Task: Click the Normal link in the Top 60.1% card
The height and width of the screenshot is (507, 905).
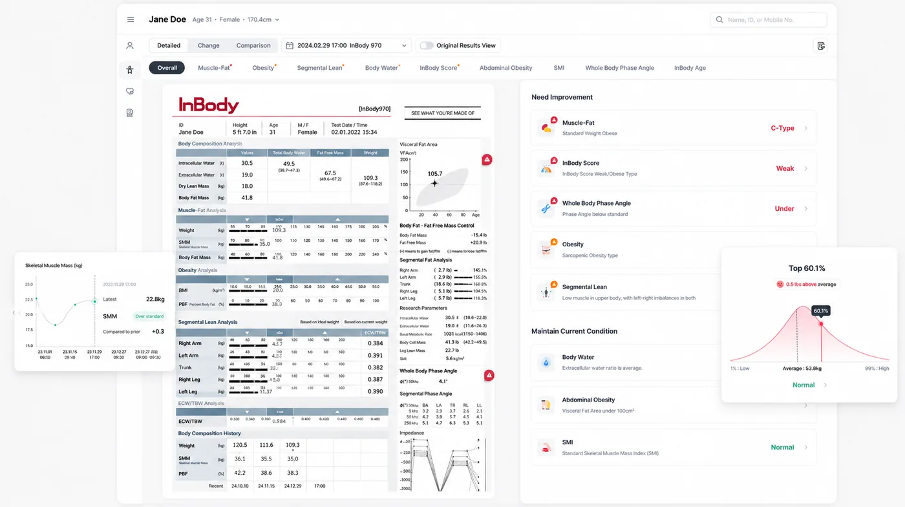Action: pos(804,385)
